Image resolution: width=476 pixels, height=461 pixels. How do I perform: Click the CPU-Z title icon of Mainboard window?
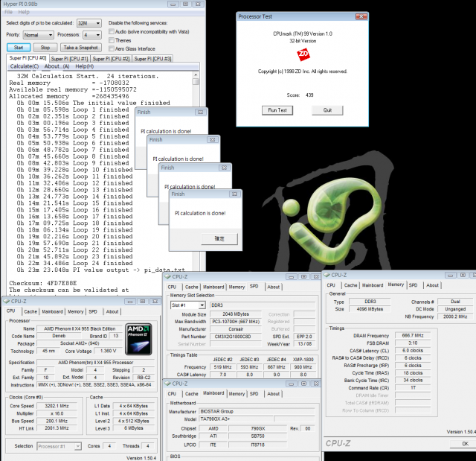[x=167, y=384]
